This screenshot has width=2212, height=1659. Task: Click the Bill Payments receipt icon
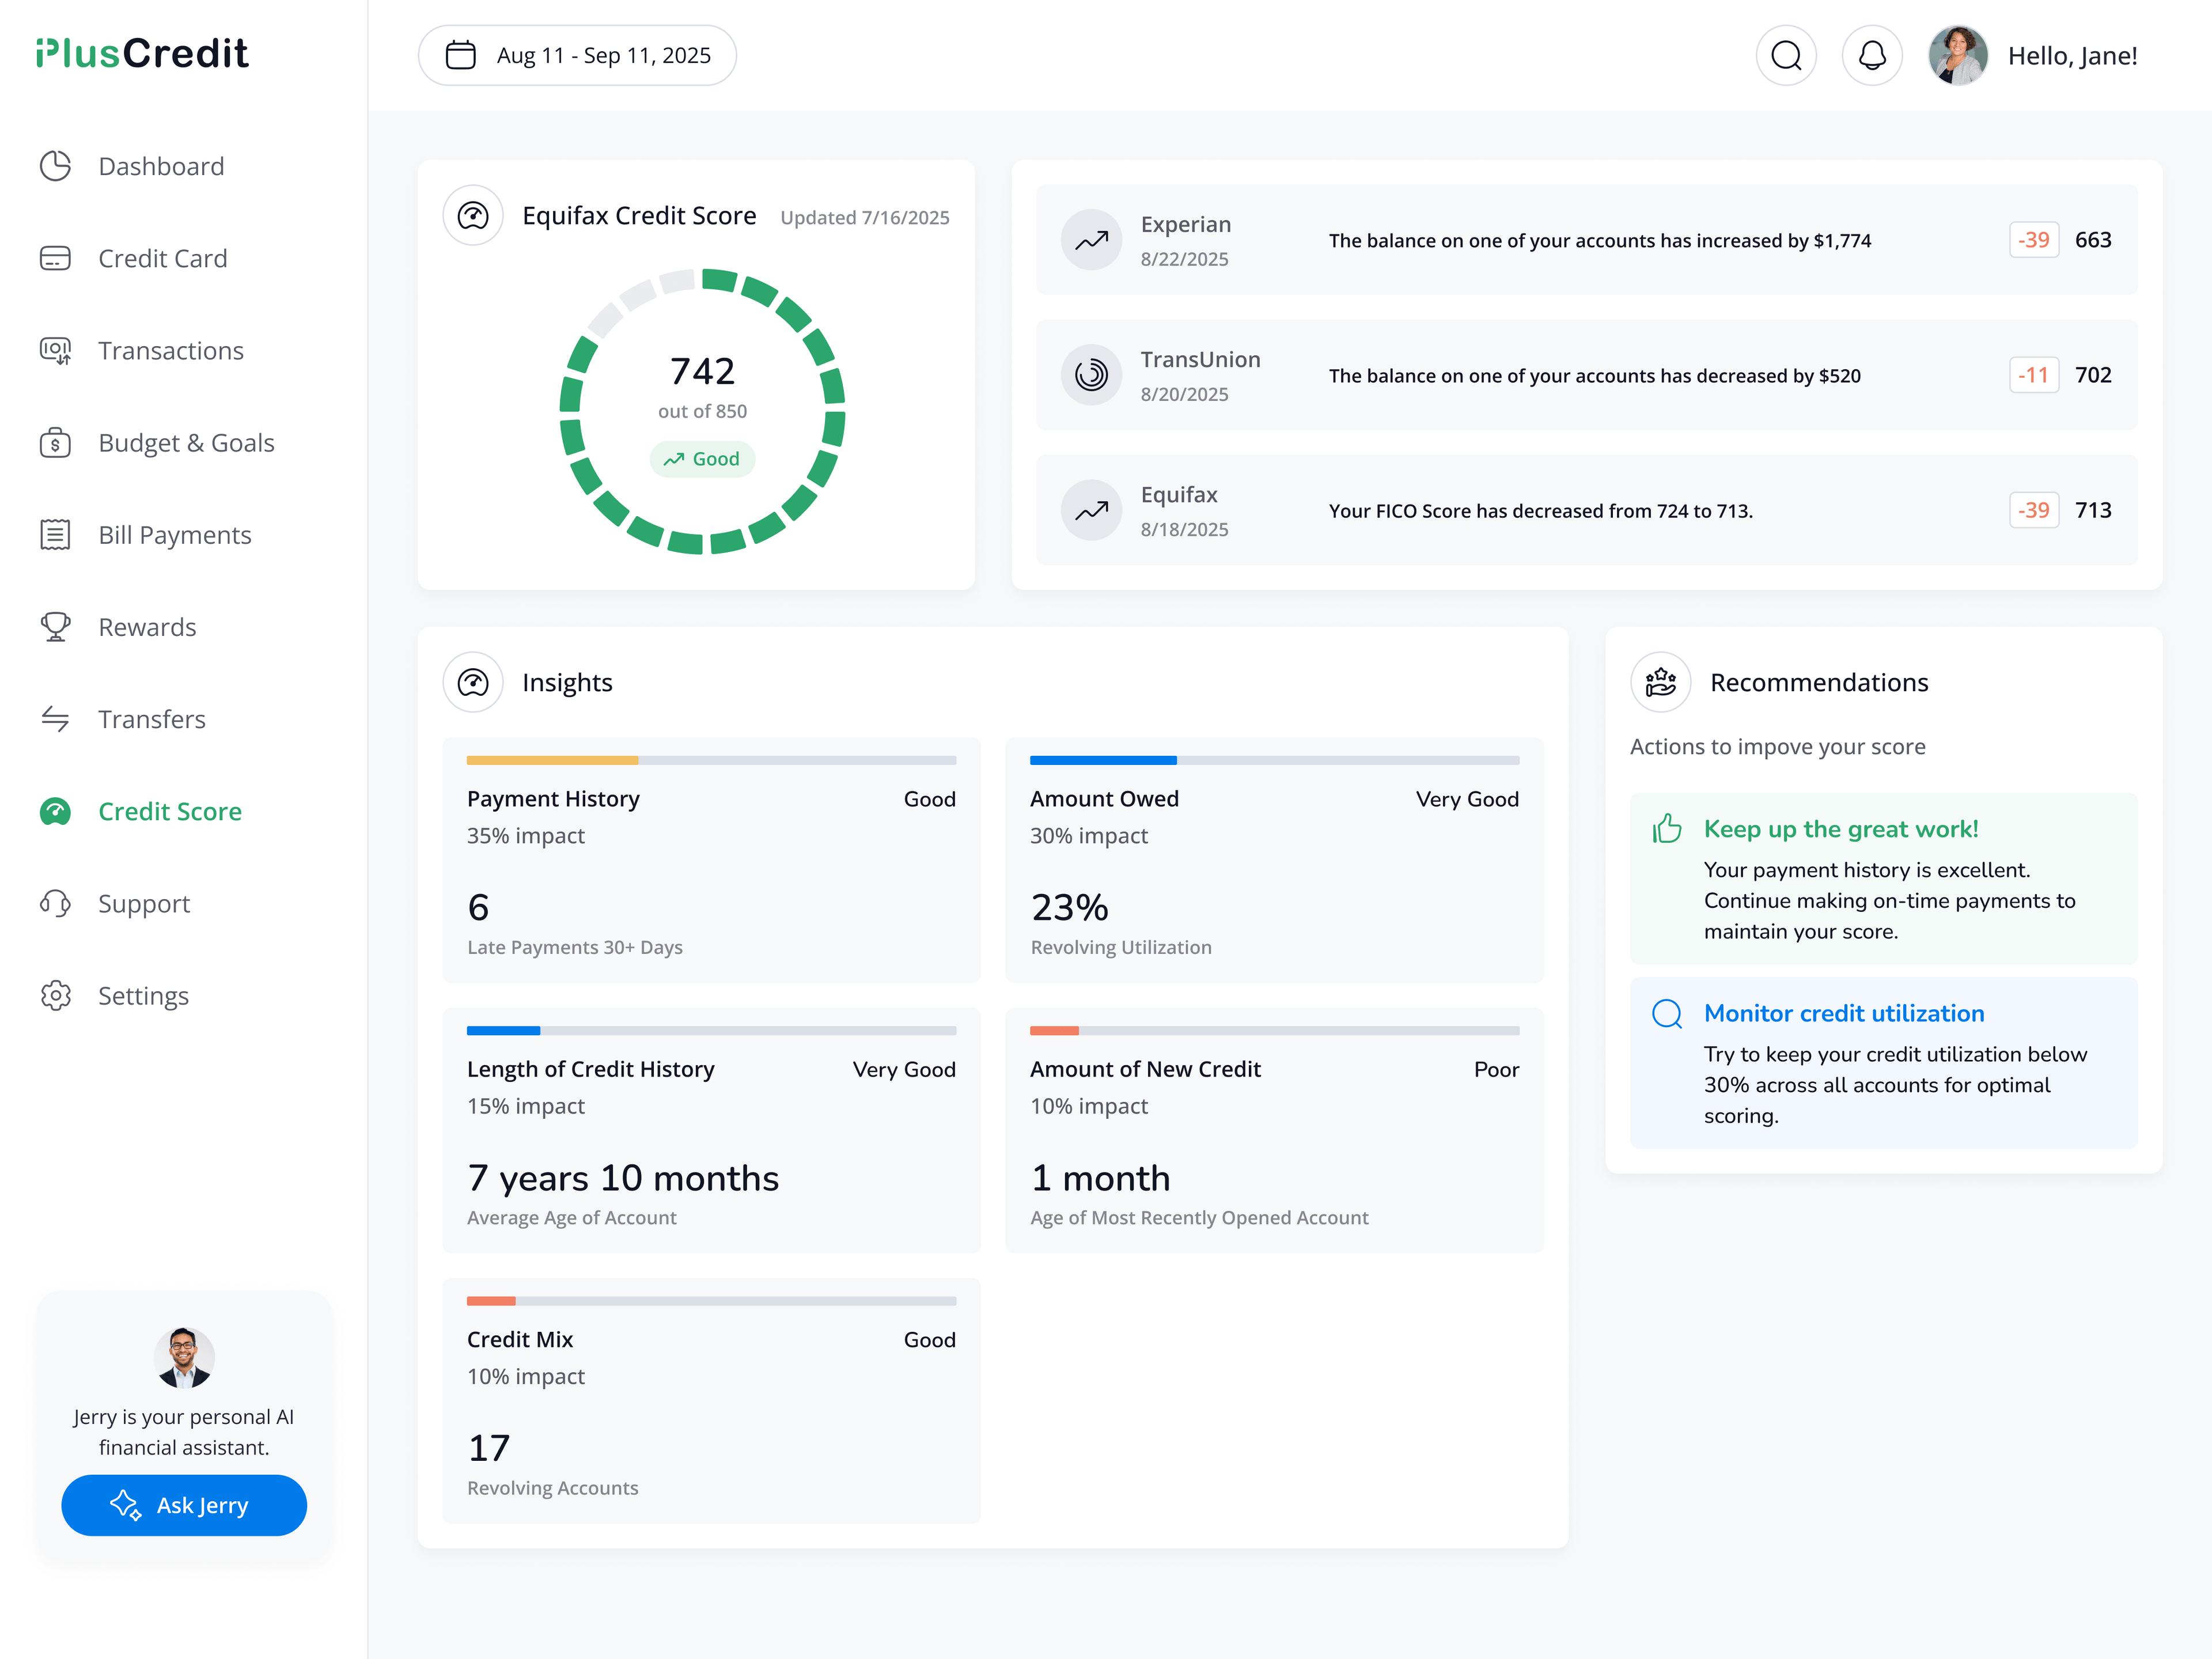tap(55, 535)
